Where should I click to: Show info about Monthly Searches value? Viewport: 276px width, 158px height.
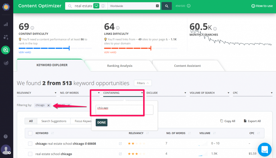pyautogui.click(x=215, y=29)
